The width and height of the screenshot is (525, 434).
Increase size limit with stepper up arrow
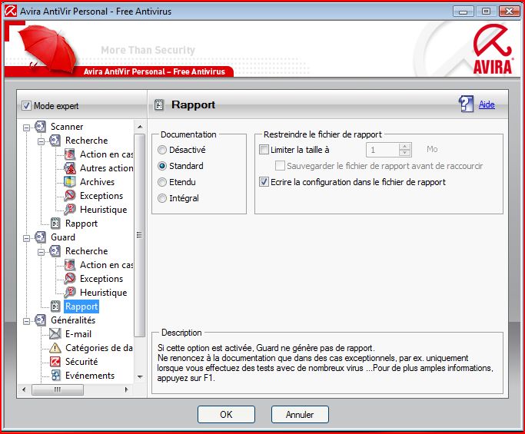coord(405,146)
